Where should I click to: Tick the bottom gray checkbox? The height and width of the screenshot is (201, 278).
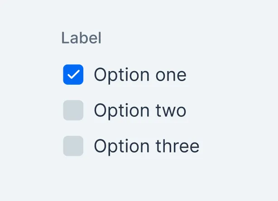pyautogui.click(x=73, y=146)
